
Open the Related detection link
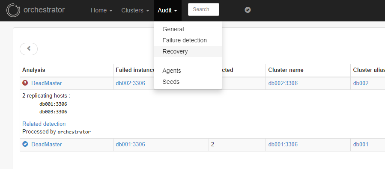click(44, 124)
